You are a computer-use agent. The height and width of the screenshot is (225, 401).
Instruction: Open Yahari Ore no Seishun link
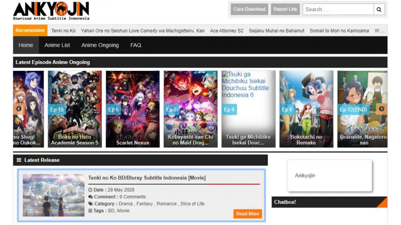point(143,31)
